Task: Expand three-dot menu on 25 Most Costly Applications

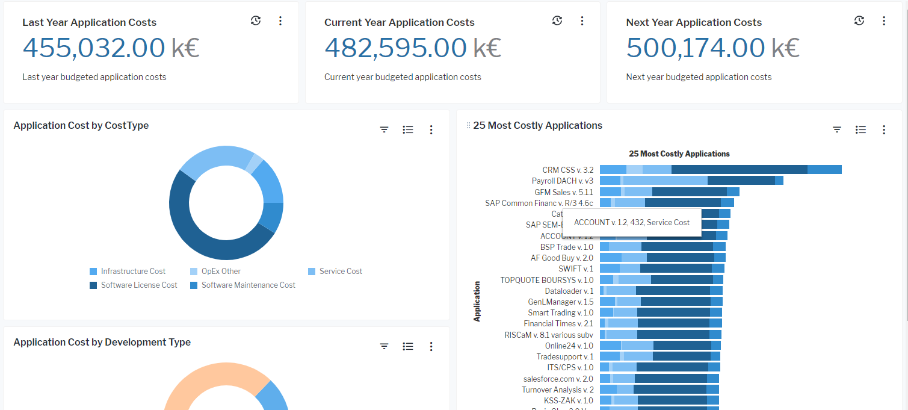Action: [884, 129]
